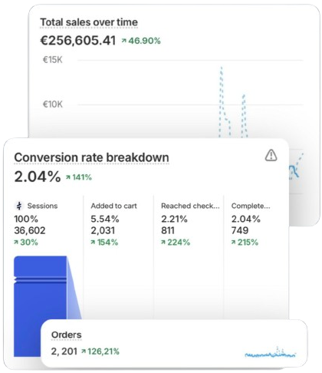This screenshot has width=322, height=373.
Task: Click Added to cart 154% arrow
Action: click(x=93, y=242)
